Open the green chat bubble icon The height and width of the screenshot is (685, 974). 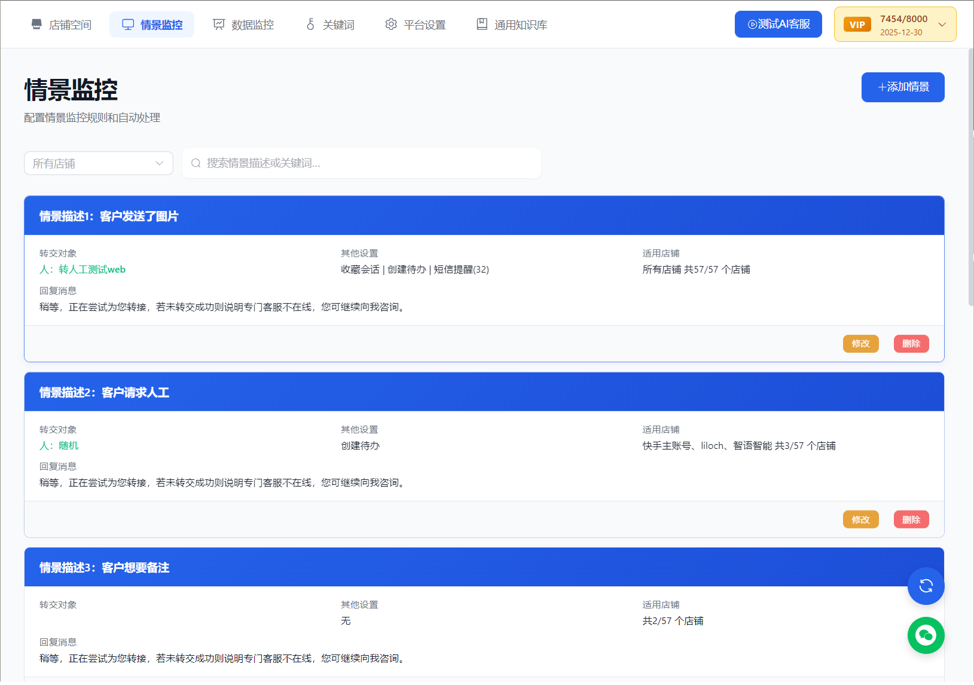point(926,635)
